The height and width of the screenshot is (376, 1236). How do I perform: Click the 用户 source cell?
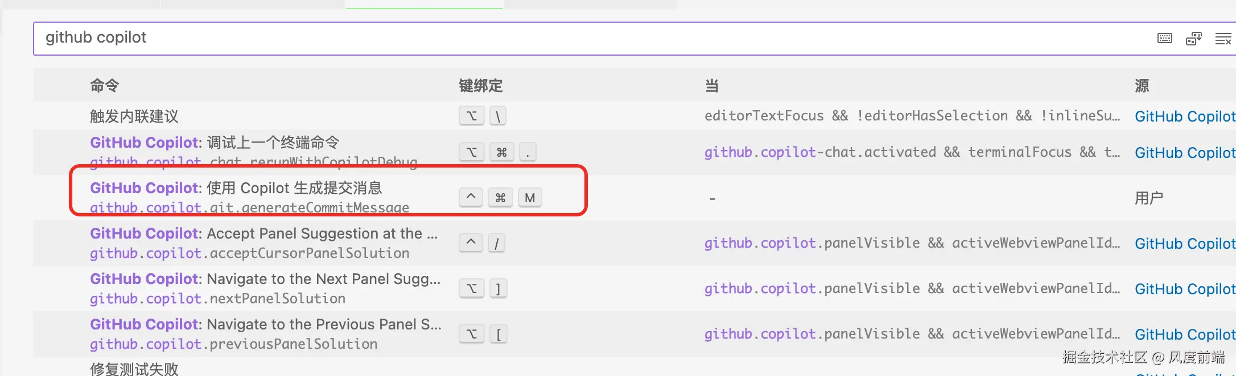click(1149, 198)
